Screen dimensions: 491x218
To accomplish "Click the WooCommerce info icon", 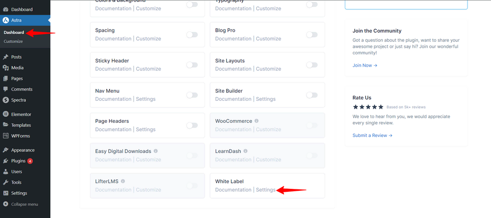I will tap(257, 121).
